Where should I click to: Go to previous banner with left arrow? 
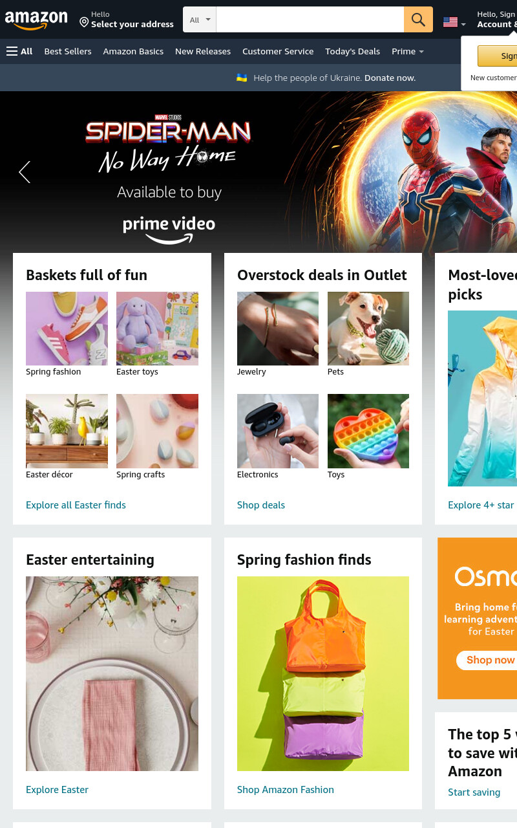coord(25,172)
